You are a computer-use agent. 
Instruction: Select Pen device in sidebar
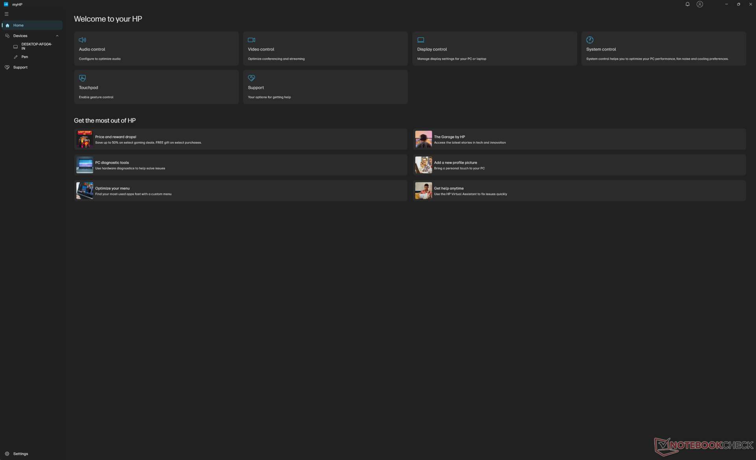pos(24,57)
